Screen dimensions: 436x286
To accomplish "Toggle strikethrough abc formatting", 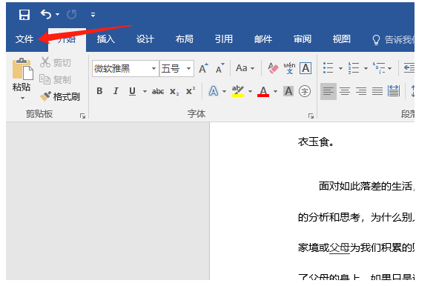I will [158, 91].
